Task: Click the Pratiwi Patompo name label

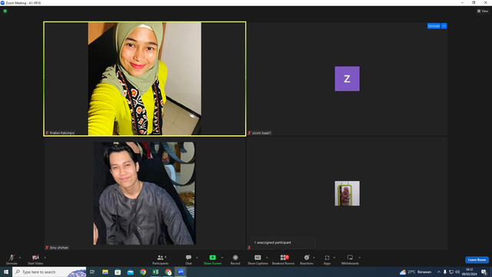Action: point(61,133)
